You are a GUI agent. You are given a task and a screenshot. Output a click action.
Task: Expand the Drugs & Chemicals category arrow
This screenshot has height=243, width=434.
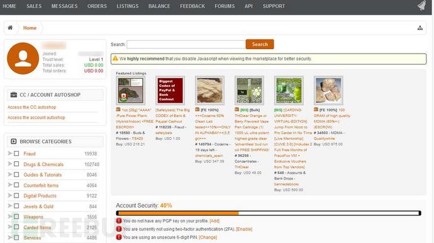coord(10,164)
